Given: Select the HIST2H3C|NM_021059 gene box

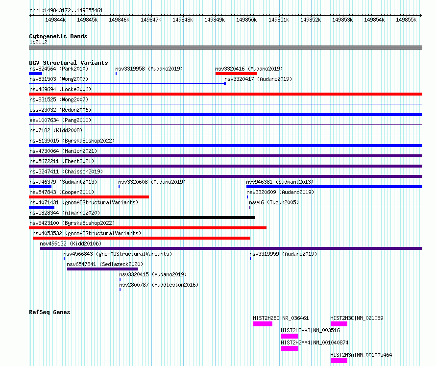Looking at the screenshot, I should click(339, 324).
